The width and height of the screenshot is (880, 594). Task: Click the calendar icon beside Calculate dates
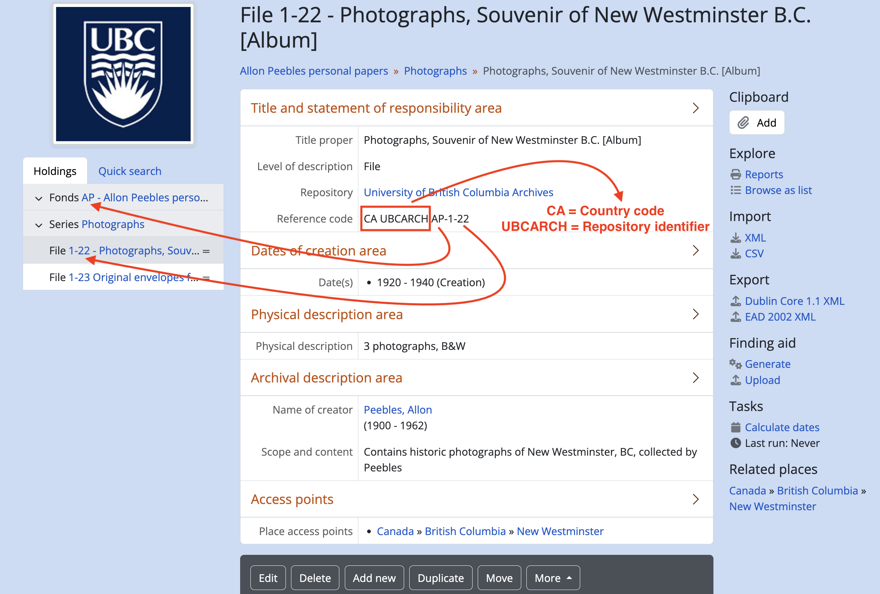point(735,427)
